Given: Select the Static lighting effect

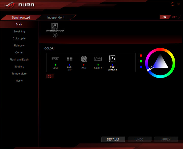Looking at the screenshot, I should coord(19,24).
